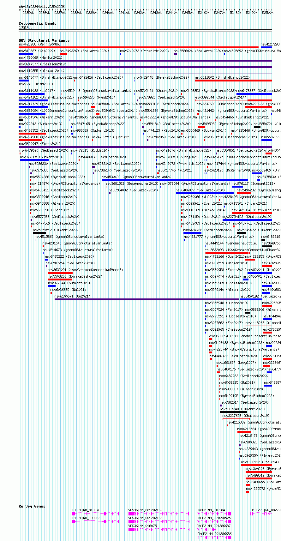Click the nsv977243 (Sudmant2013) label
This screenshot has width=281, height=541.
(x=41, y=124)
